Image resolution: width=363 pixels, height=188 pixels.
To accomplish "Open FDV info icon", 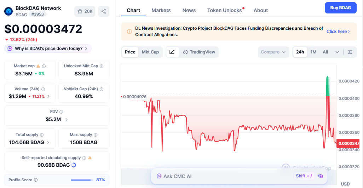I will 61,112.
